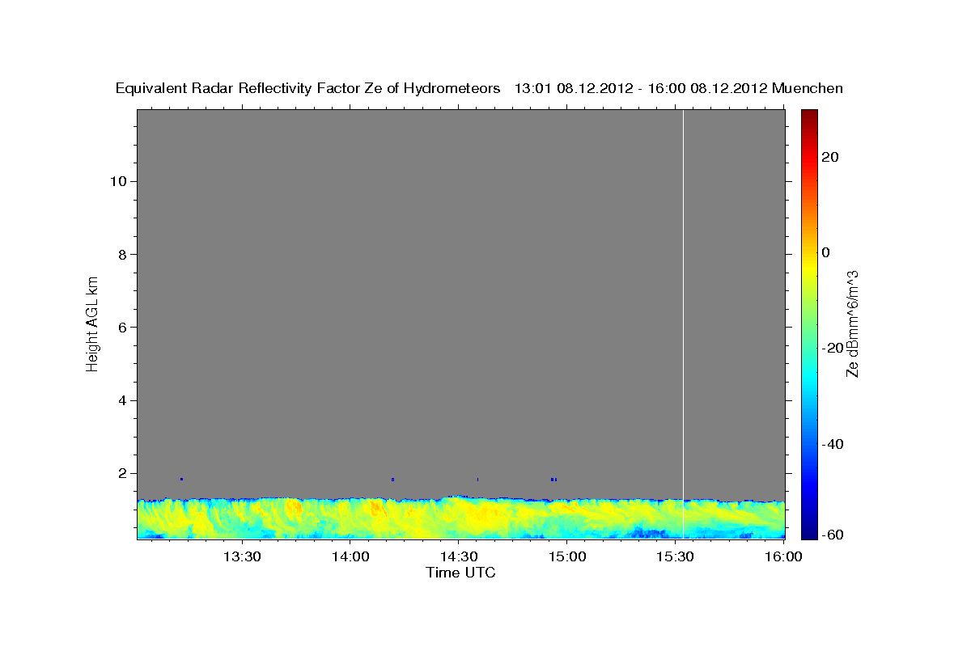The width and height of the screenshot is (971, 647).
Task: Click the '14:00' time tick label
Action: click(x=350, y=556)
